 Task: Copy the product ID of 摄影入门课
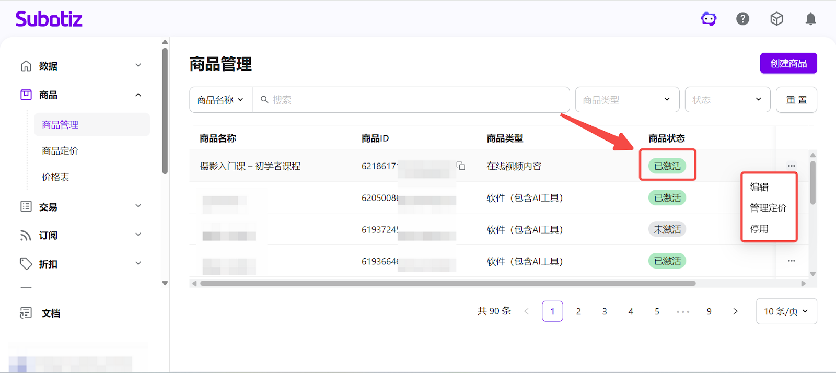click(460, 166)
